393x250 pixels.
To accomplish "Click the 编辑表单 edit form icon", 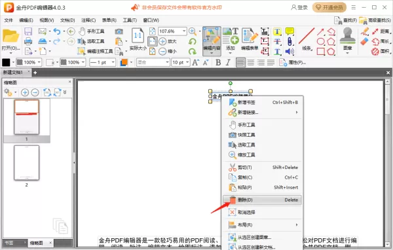I will 250,39.
